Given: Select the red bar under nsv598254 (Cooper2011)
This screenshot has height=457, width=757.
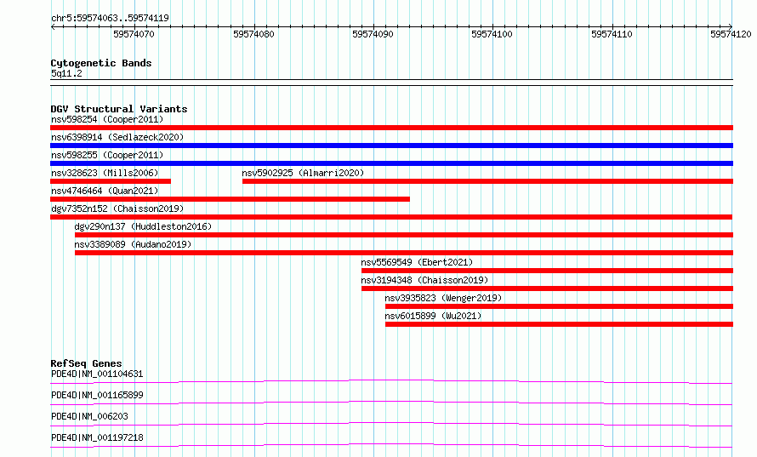Looking at the screenshot, I should click(391, 128).
